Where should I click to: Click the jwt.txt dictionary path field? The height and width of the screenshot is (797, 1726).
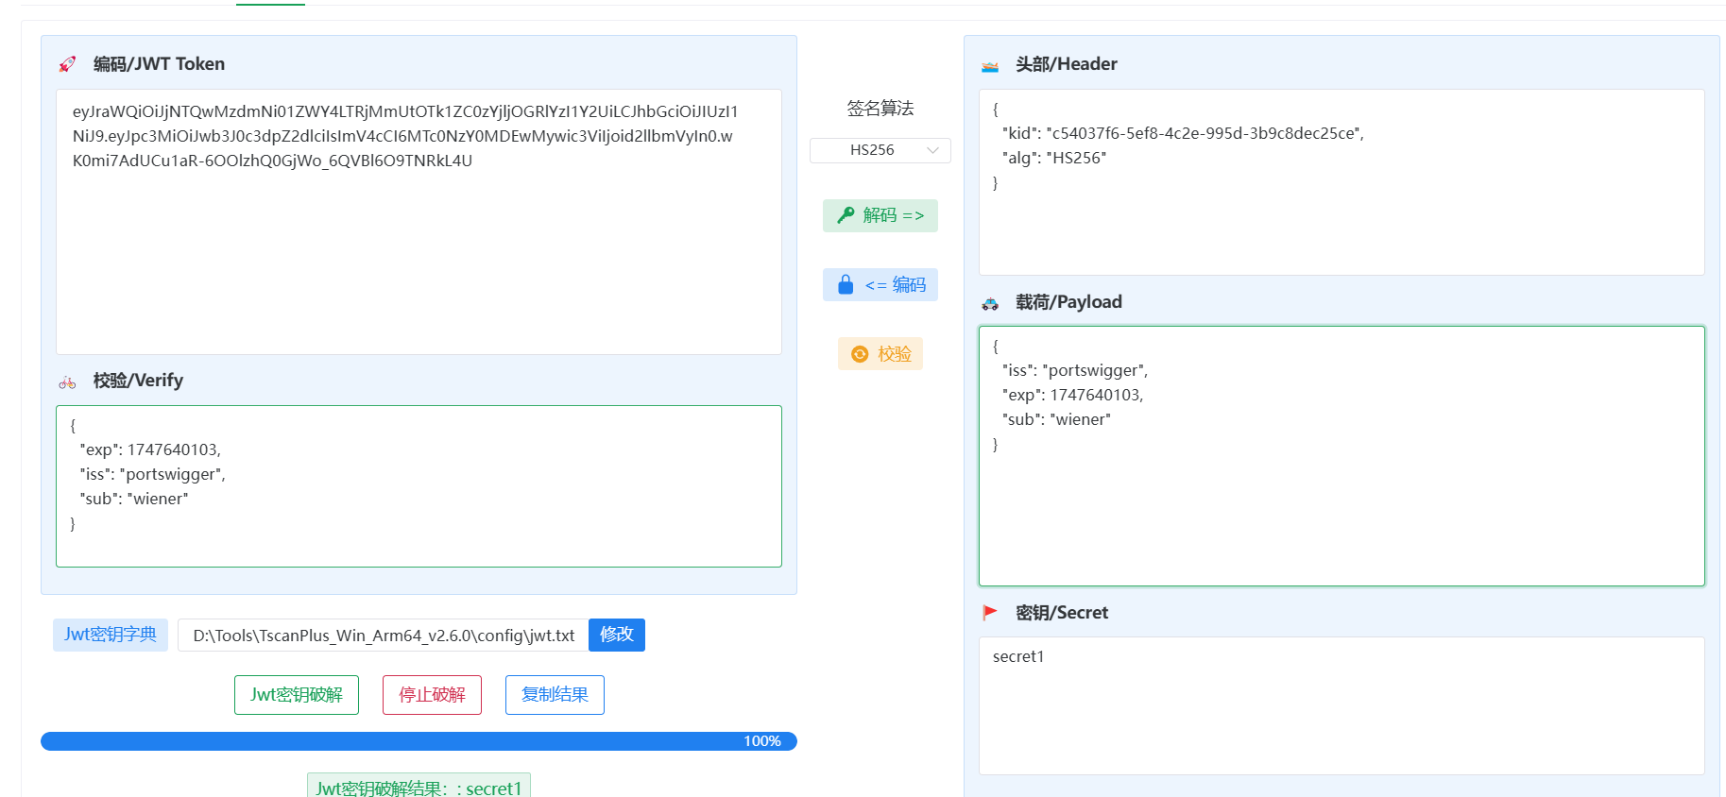point(383,636)
